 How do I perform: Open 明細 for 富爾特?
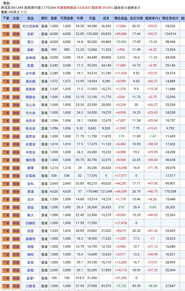[16, 239]
